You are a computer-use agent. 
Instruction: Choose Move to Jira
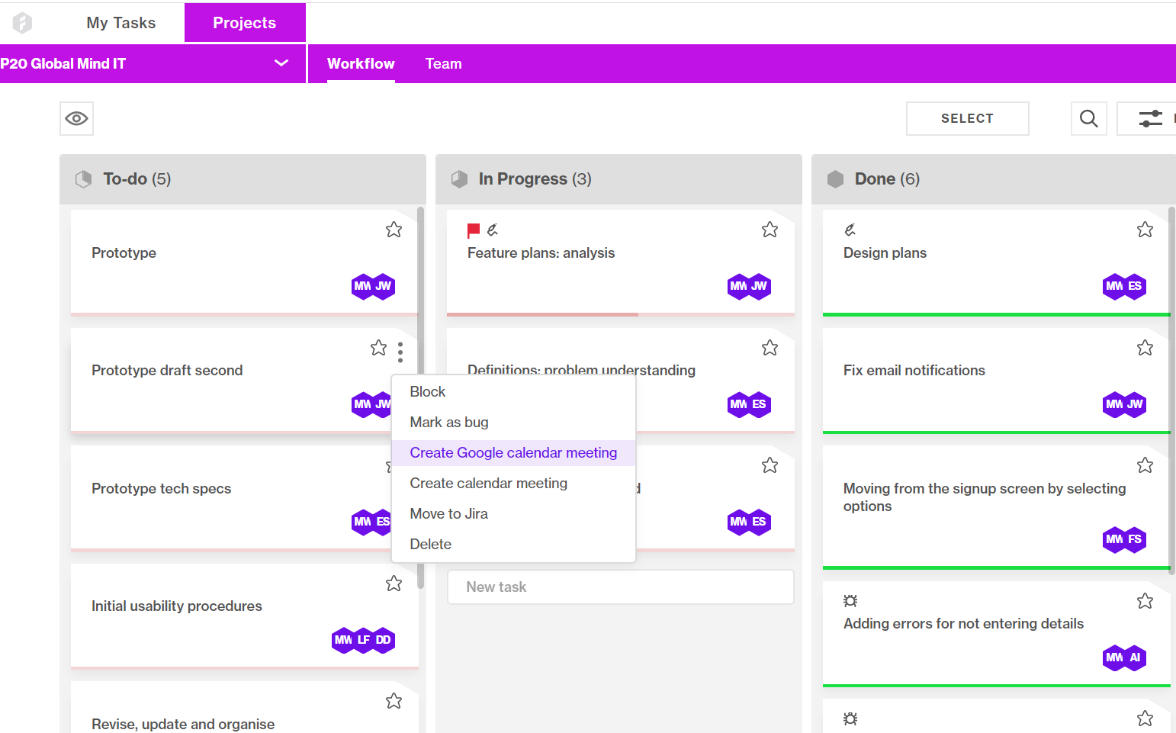pyautogui.click(x=513, y=513)
